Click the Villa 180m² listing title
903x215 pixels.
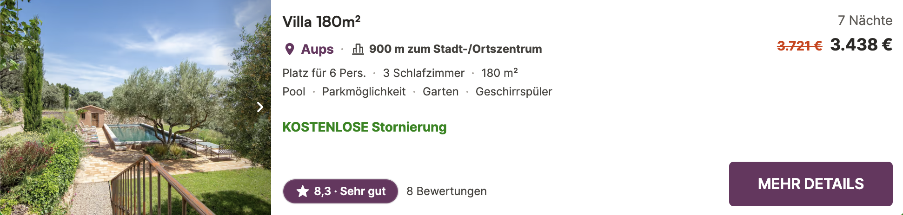click(x=321, y=22)
